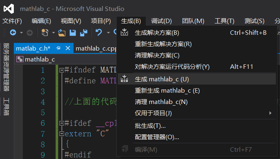The height and width of the screenshot is (159, 280).
Task: Click the disabled 编译(M) entry
Action: (197, 150)
